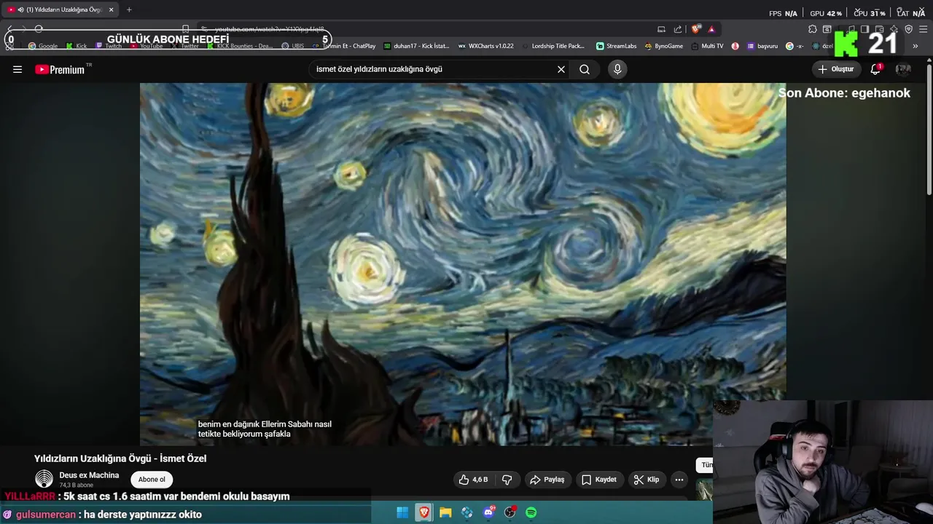Start voice search with the microphone
Screen dimensions: 933x524
(x=617, y=69)
